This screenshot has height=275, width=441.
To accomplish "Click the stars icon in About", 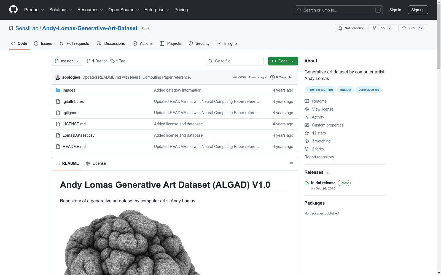I will 307,133.
